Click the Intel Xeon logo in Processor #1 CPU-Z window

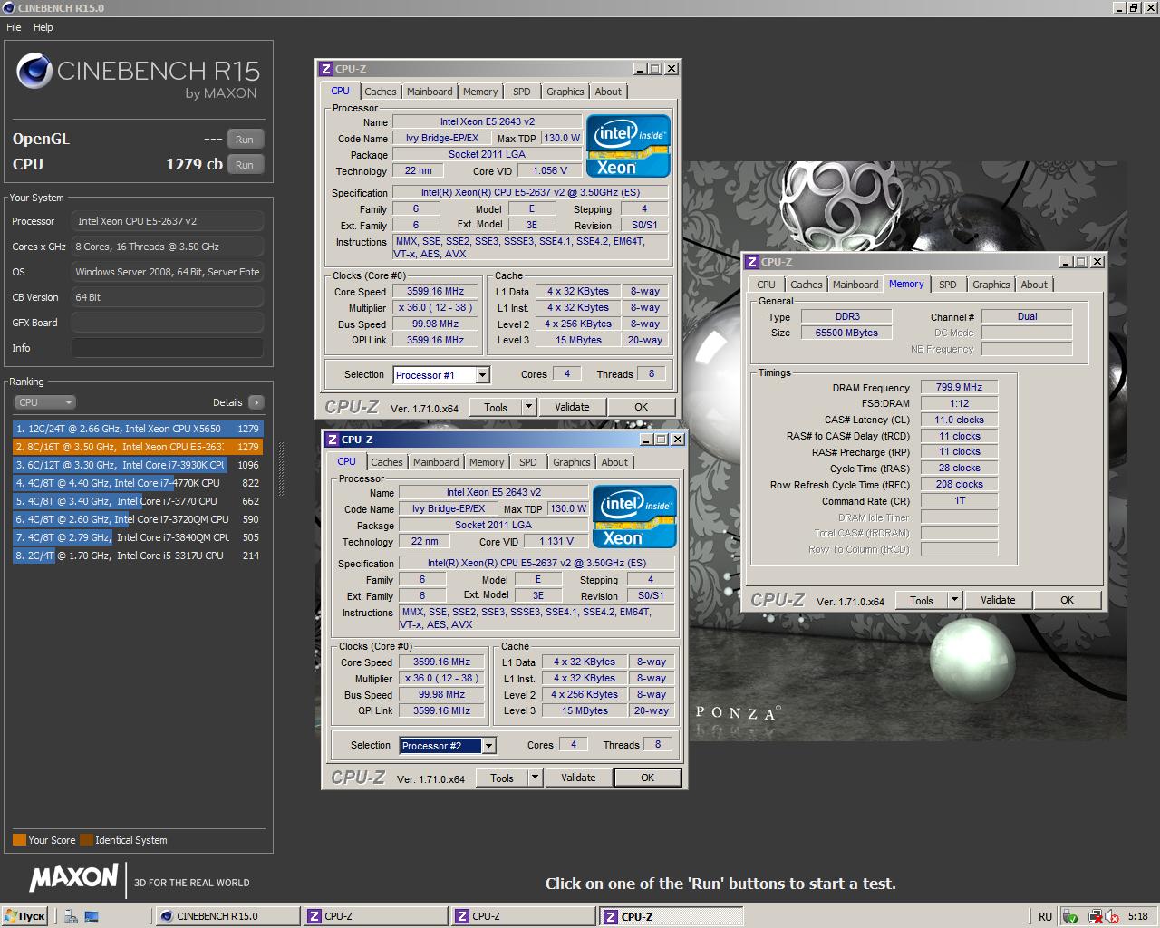pos(628,145)
